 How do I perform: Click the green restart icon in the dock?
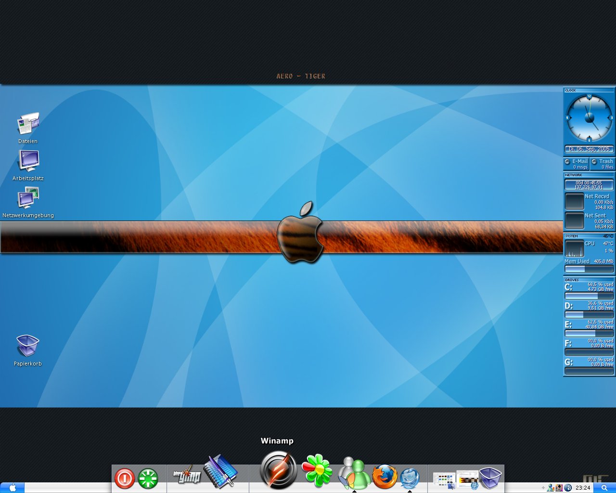[x=148, y=479]
